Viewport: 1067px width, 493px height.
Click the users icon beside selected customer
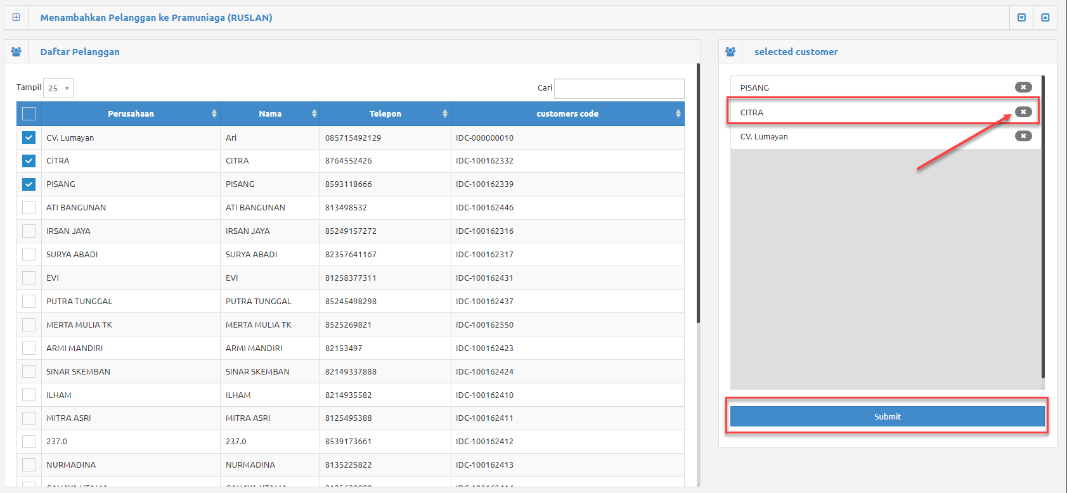pos(730,51)
